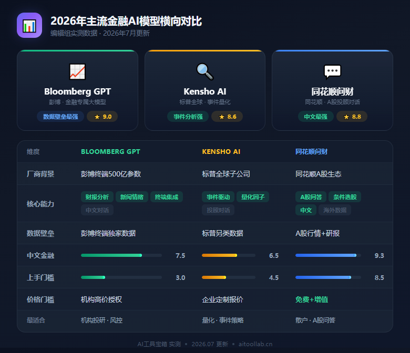Click the orange 上手门槛 bar for Kensho
The image size is (410, 353).
pos(214,277)
